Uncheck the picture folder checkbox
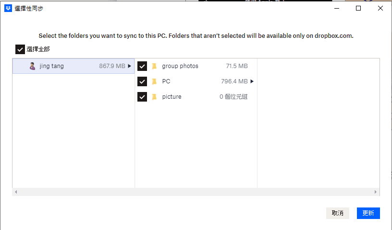Viewport: 392px width, 230px height. coord(142,97)
